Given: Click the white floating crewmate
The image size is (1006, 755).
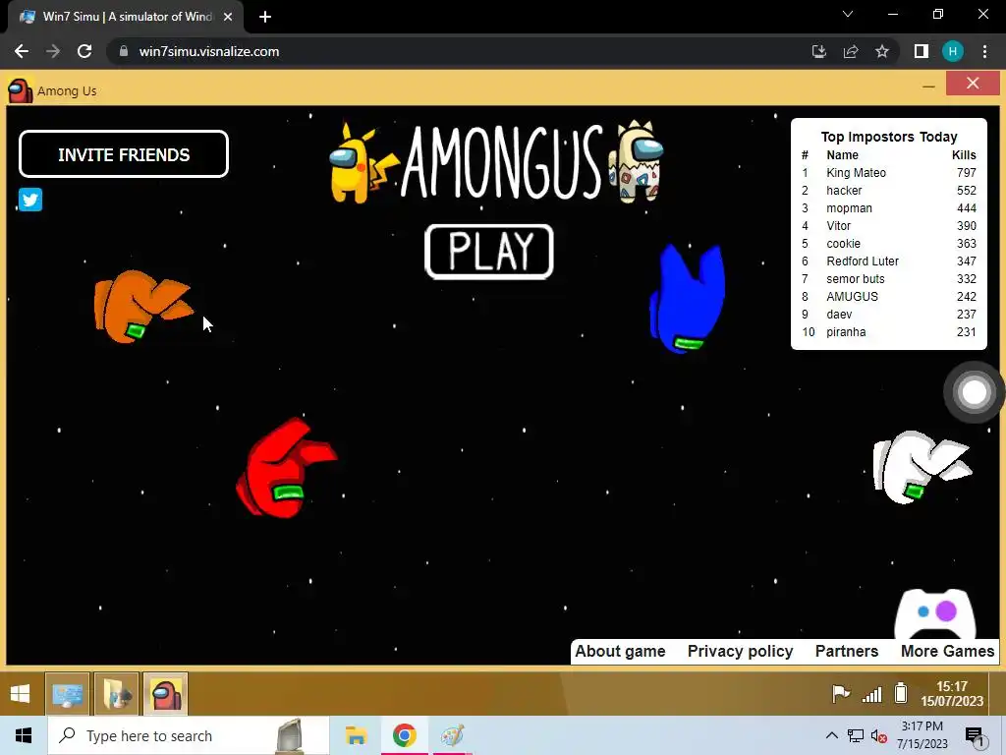Looking at the screenshot, I should click(922, 467).
